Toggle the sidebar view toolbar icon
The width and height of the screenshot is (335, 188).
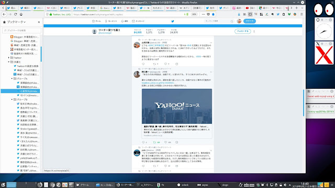pyautogui.click(x=250, y=14)
